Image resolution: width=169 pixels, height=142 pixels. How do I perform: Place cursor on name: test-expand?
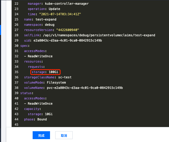[40, 19]
